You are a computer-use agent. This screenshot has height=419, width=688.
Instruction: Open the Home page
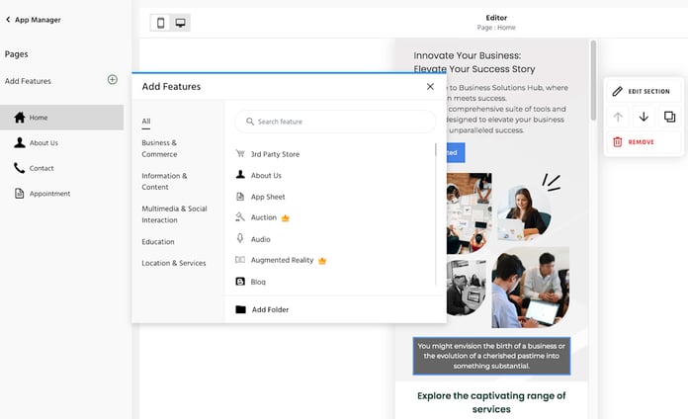(x=38, y=118)
